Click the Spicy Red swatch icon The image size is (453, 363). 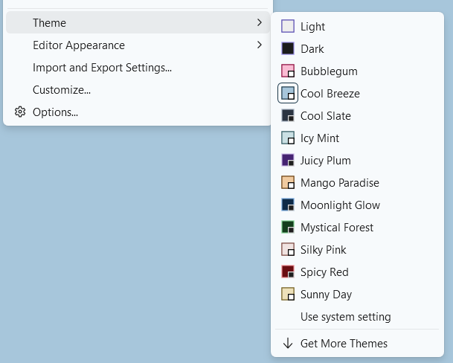[288, 272]
